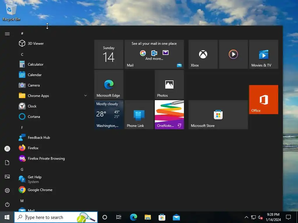Screen dimensions: 298x223
Task: Open the Mail live tile
Action: point(154,54)
